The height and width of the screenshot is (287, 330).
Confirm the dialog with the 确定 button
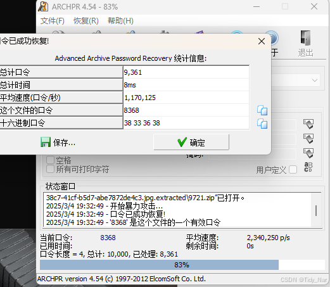(191, 143)
